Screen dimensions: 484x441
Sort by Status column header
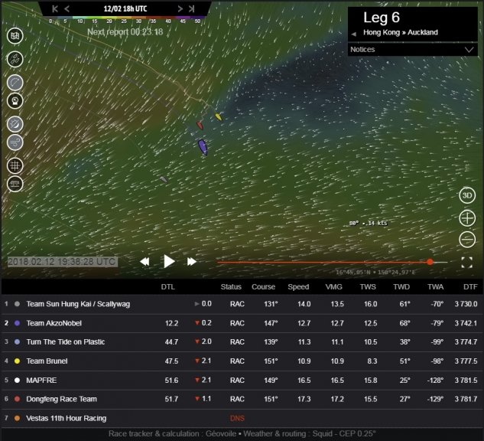coord(231,287)
